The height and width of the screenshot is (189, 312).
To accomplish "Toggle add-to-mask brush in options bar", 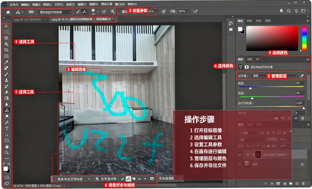I will [x=84, y=12].
